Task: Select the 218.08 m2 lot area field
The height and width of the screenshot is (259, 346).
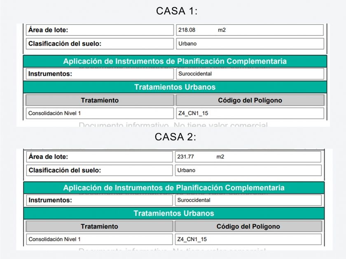Action: coord(250,30)
